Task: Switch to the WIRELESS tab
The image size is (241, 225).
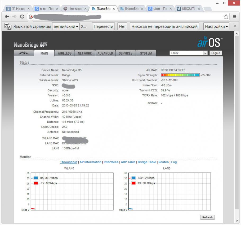Action: [x=64, y=53]
